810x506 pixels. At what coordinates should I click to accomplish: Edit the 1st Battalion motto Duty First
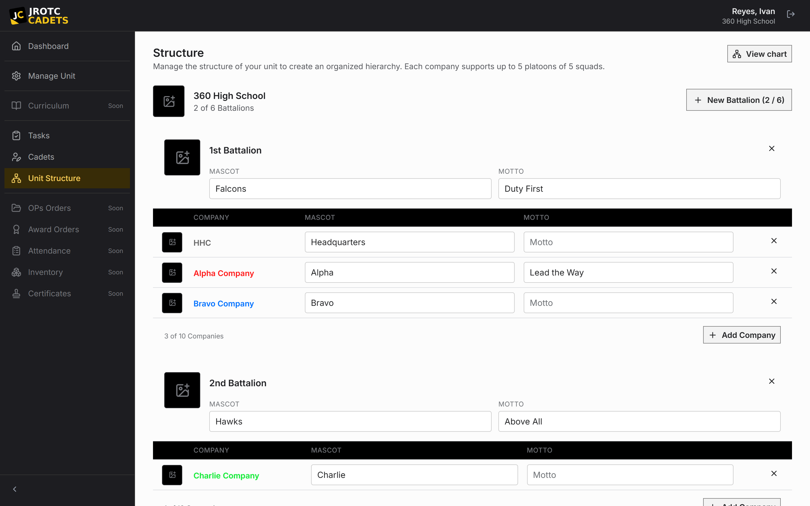coord(639,189)
